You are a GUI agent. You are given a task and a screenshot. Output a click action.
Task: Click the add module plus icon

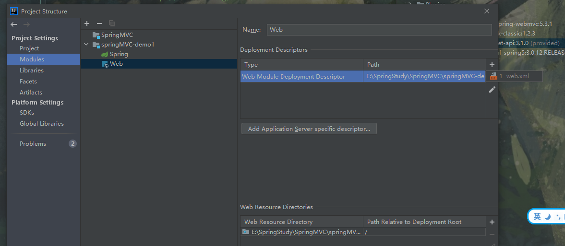point(87,23)
